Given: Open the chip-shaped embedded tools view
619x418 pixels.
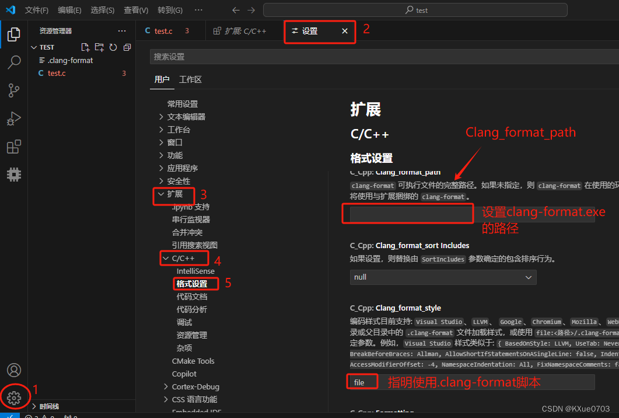Looking at the screenshot, I should click(x=14, y=174).
